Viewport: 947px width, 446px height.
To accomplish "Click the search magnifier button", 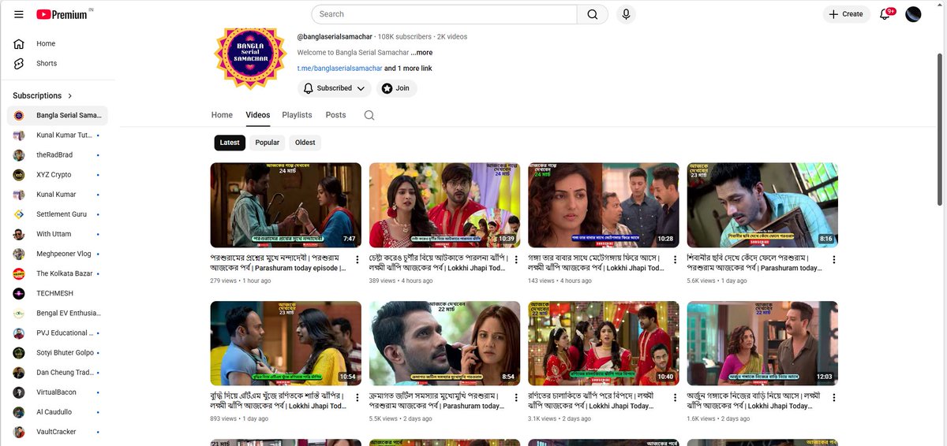I will click(593, 14).
